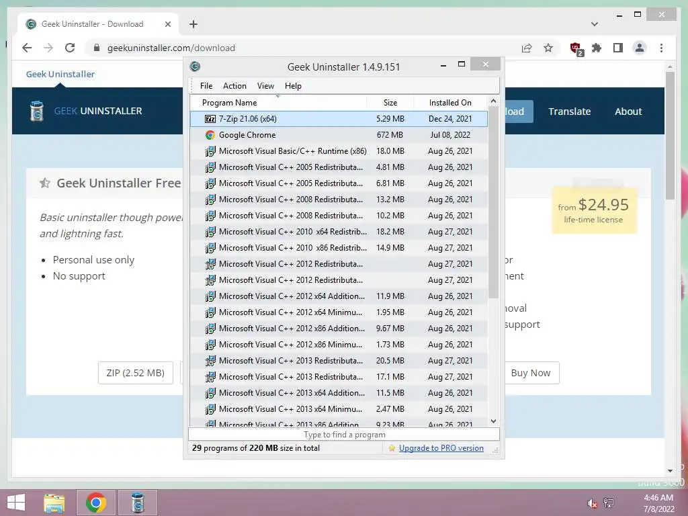Click the Geek Uninstaller taskbar icon
Image resolution: width=688 pixels, height=516 pixels.
[138, 503]
